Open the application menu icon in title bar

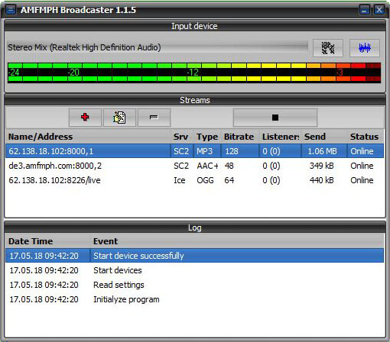(11, 10)
